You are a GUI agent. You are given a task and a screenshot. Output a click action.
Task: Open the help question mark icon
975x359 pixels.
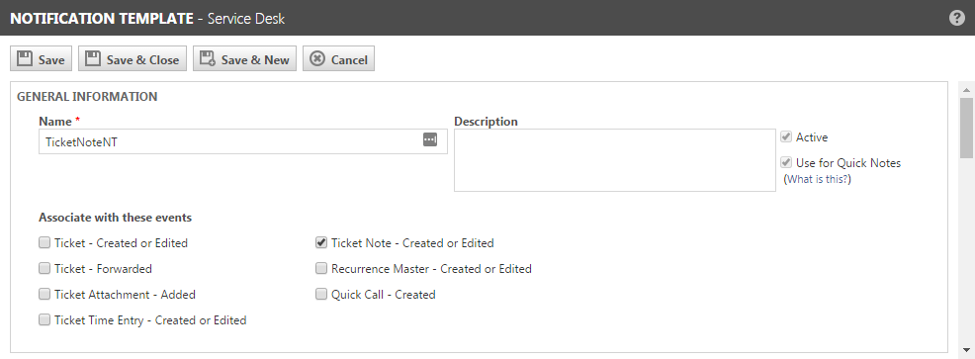957,18
